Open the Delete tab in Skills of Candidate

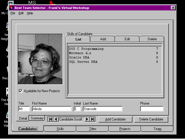point(152,39)
